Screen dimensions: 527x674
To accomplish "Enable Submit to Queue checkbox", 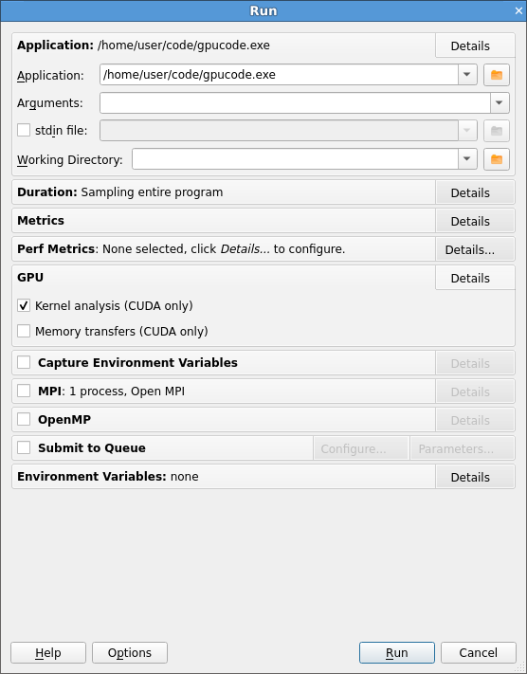I will [x=24, y=447].
